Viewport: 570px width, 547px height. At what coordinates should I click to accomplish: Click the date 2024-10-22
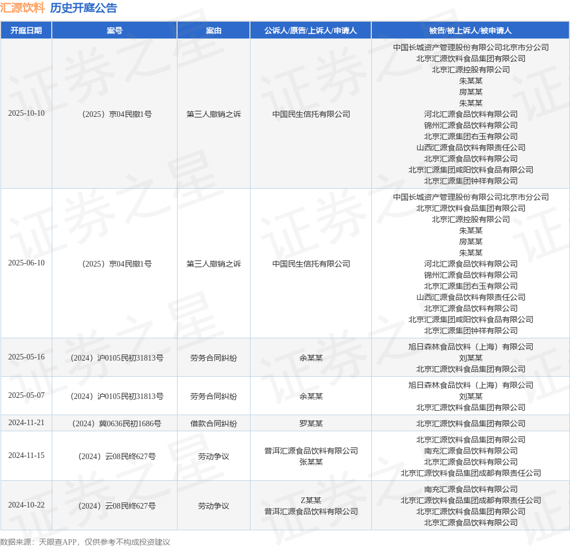27,505
